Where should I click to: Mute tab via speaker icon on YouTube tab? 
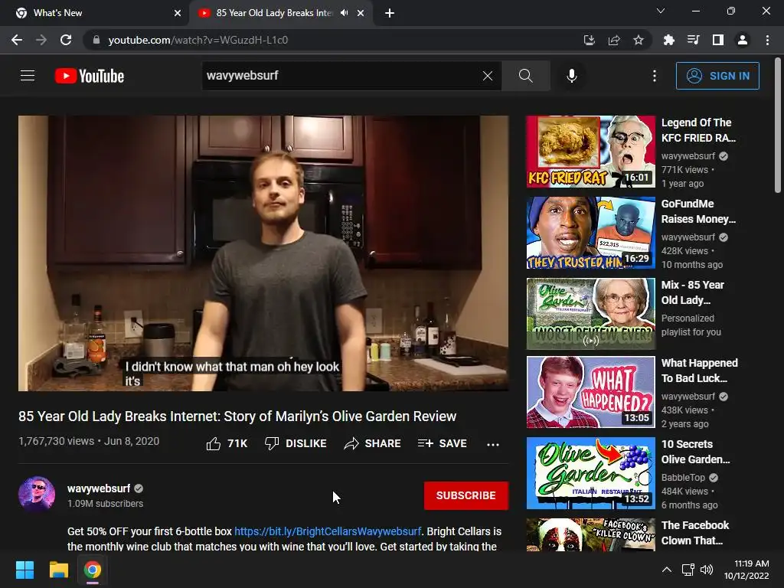pos(344,13)
